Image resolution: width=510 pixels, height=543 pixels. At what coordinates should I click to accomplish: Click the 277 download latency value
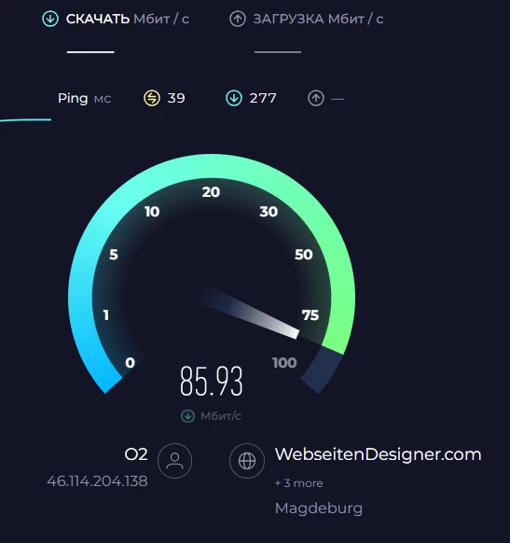pos(263,98)
